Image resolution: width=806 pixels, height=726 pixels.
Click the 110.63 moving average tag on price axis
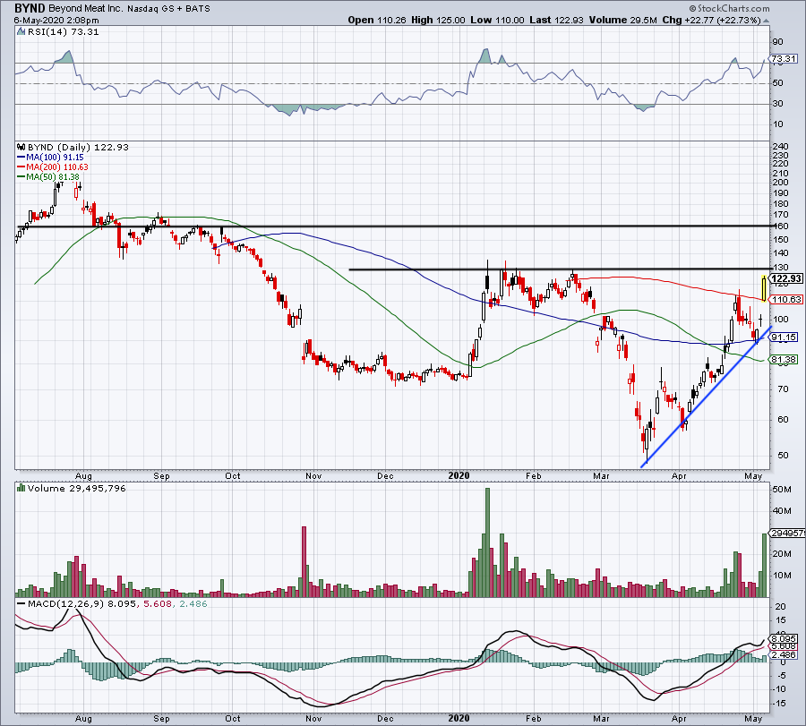pyautogui.click(x=786, y=299)
